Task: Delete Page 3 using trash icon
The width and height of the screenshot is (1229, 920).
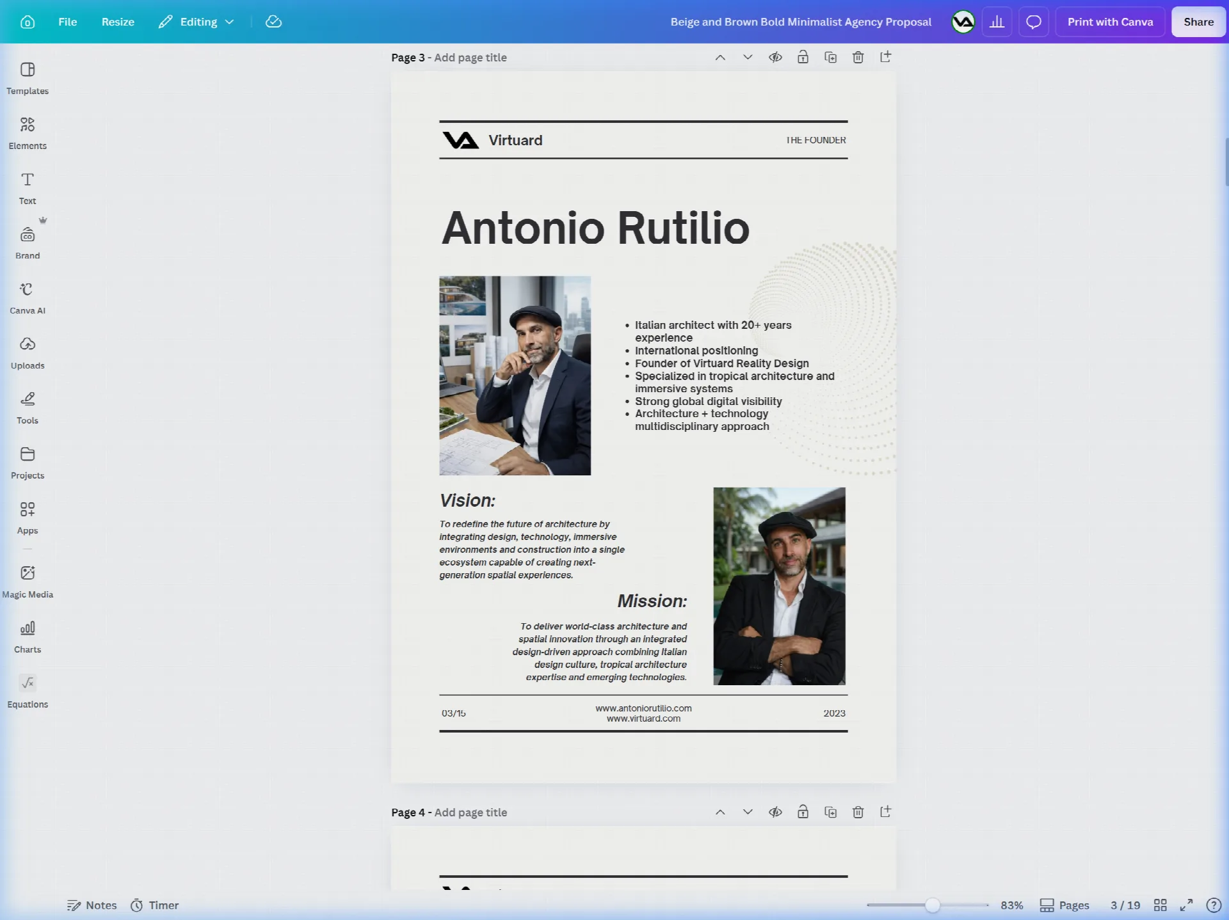Action: click(858, 58)
